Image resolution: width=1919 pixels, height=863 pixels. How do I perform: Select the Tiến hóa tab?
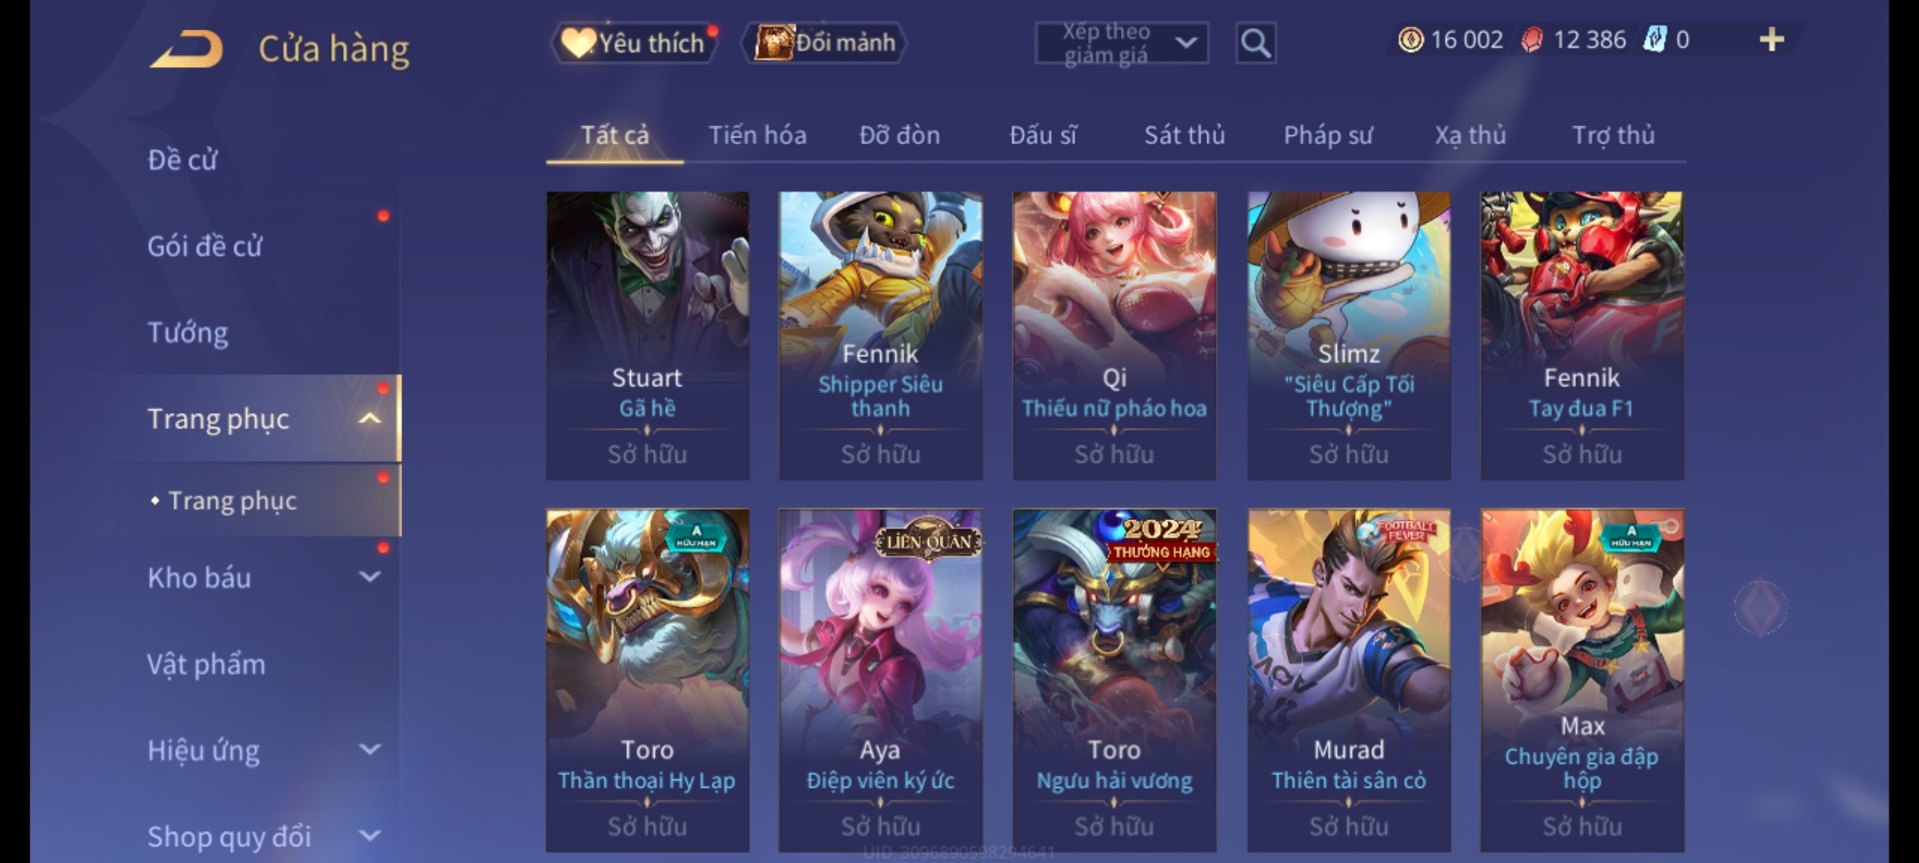(x=757, y=136)
